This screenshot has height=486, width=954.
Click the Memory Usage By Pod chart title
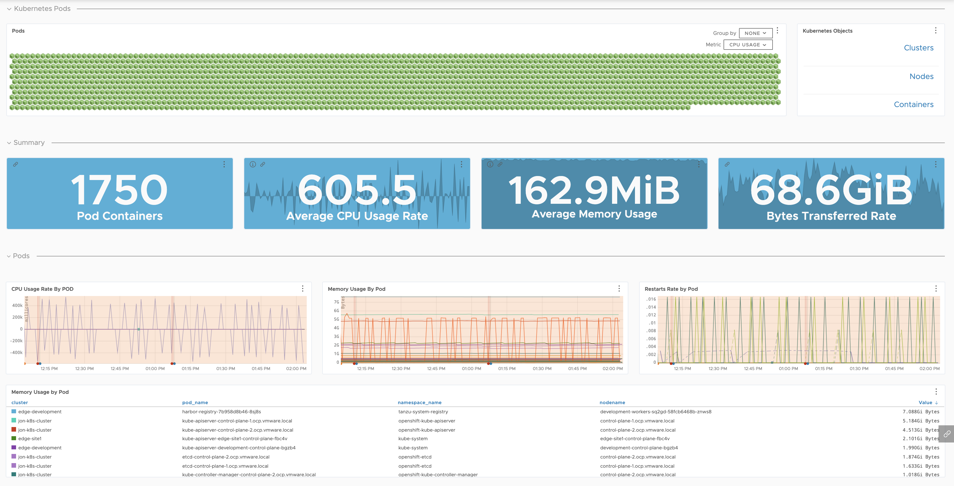click(x=356, y=289)
